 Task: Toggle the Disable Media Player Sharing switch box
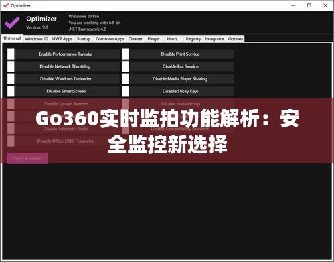[125, 79]
